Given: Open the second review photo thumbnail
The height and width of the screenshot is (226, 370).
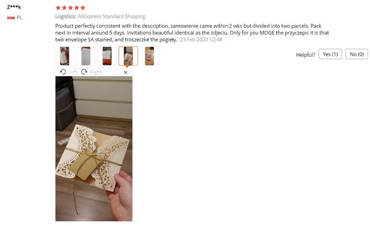Looking at the screenshot, I should point(86,56).
